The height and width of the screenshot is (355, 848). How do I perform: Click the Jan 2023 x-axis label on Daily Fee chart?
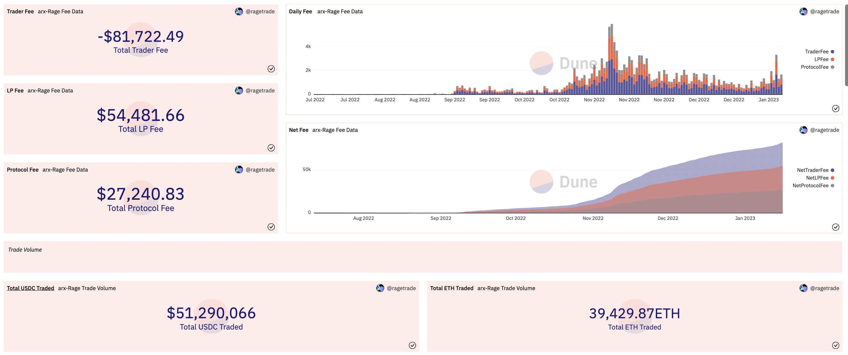click(769, 100)
